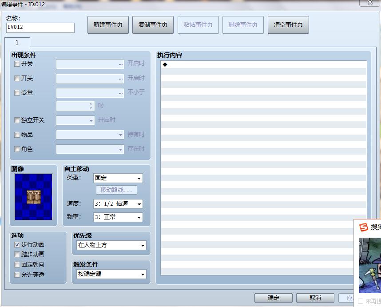Select the first line in 执行内容 list
This screenshot has width=381, height=307.
coord(264,64)
